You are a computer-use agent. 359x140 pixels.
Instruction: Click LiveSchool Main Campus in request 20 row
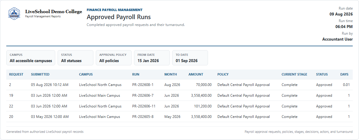100,117
